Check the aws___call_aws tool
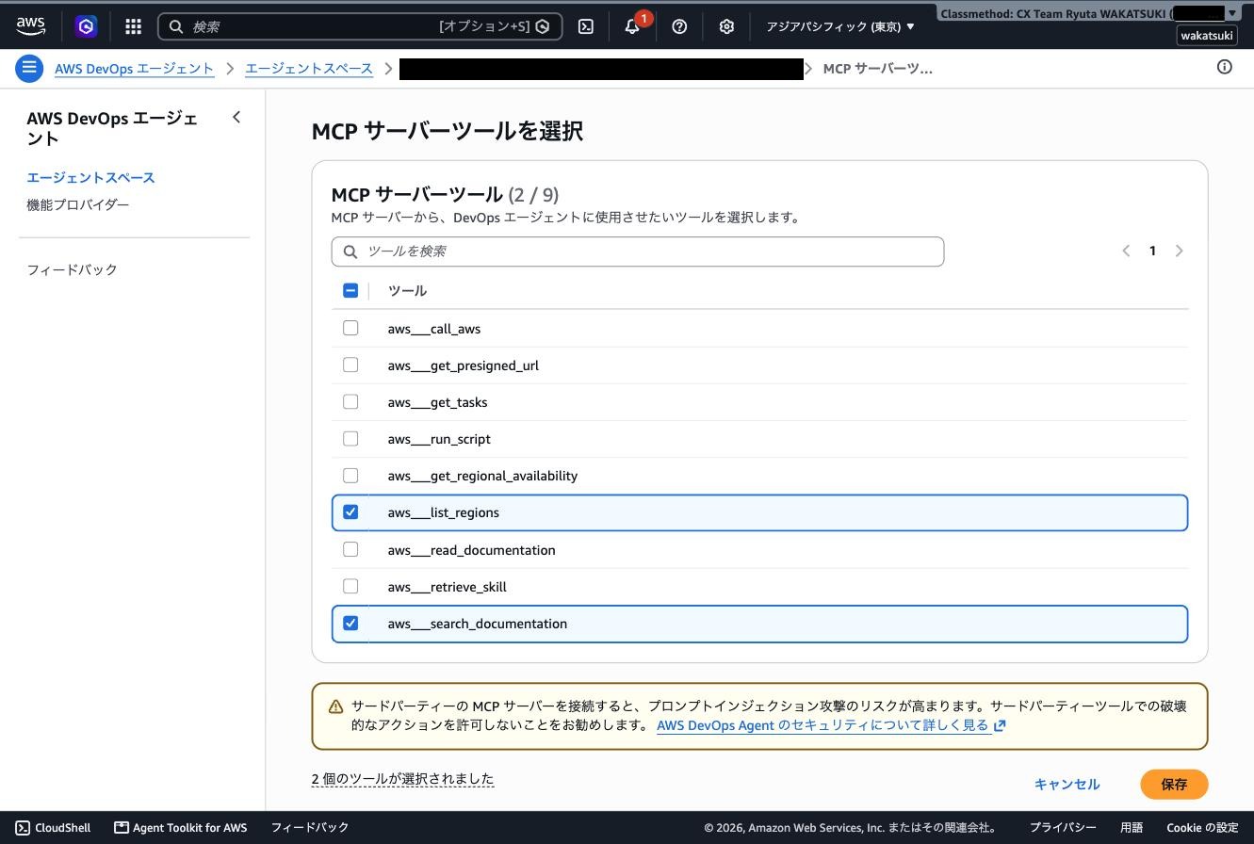Image resolution: width=1254 pixels, height=844 pixels. click(350, 328)
